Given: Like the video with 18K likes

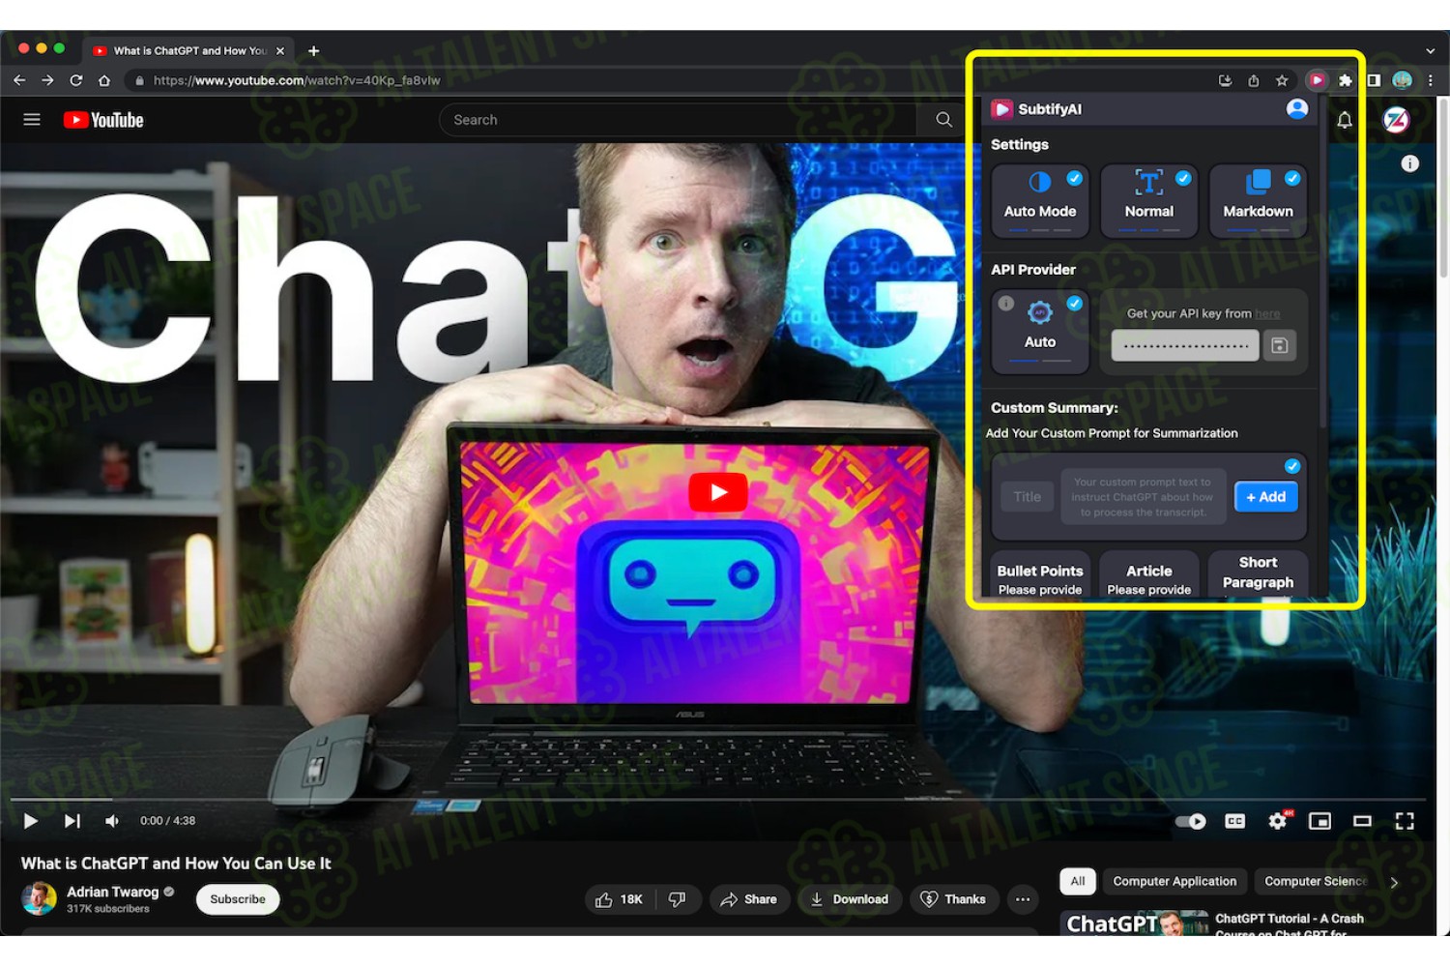Looking at the screenshot, I should click(x=620, y=899).
